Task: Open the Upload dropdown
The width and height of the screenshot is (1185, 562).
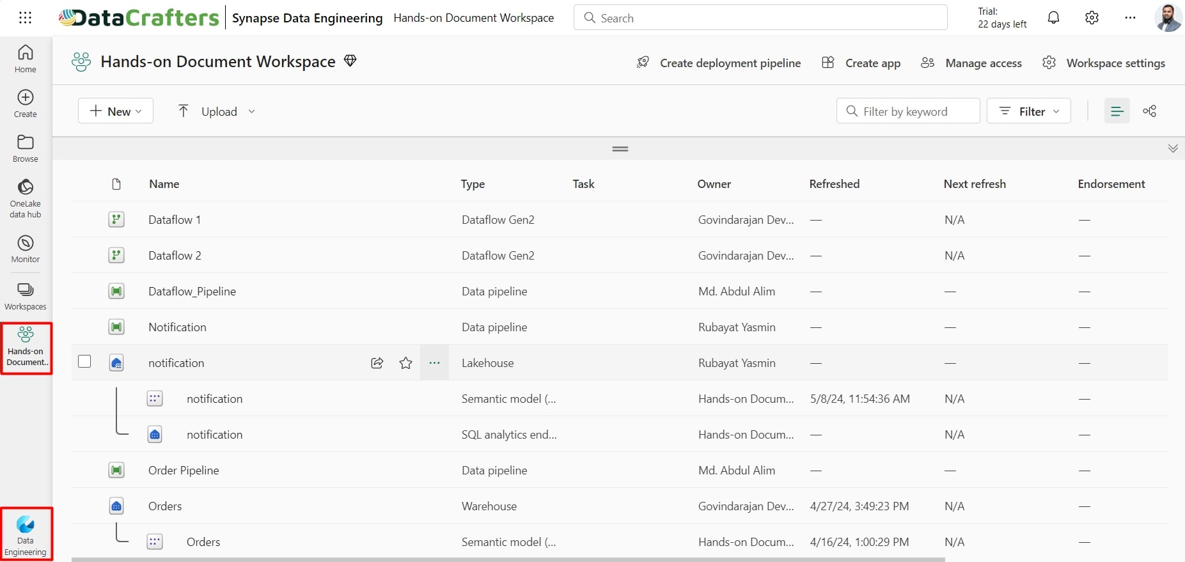Action: [x=216, y=111]
